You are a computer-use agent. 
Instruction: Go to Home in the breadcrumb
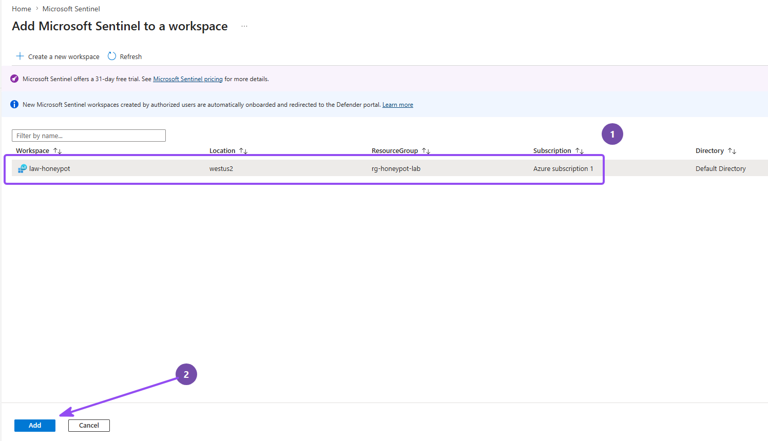(22, 9)
